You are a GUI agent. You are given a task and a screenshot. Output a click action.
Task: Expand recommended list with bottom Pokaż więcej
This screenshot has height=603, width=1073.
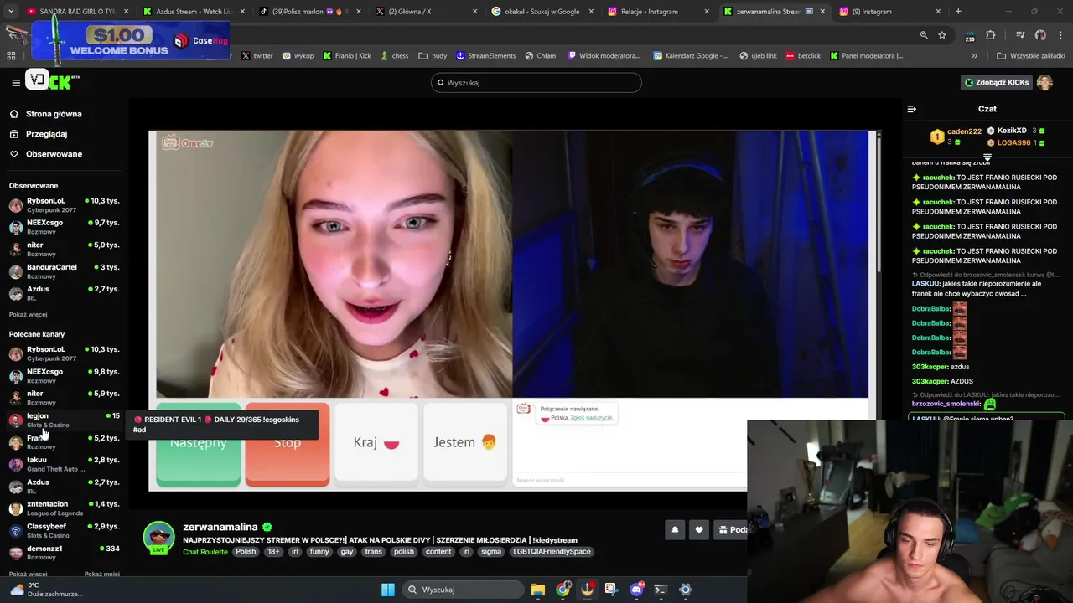click(x=29, y=574)
